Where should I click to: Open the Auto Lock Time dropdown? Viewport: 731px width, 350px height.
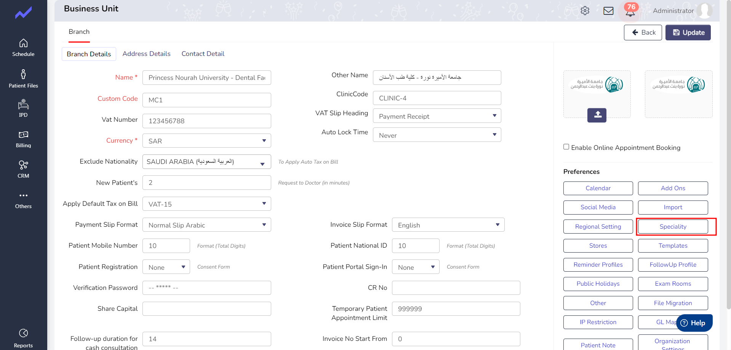[437, 135]
